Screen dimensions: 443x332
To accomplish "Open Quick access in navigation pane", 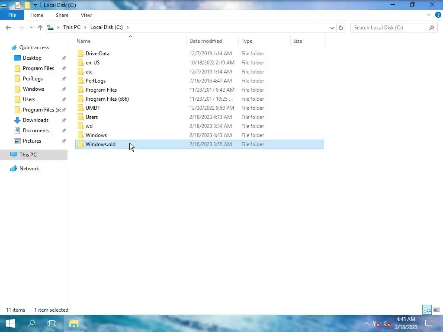I will point(34,48).
